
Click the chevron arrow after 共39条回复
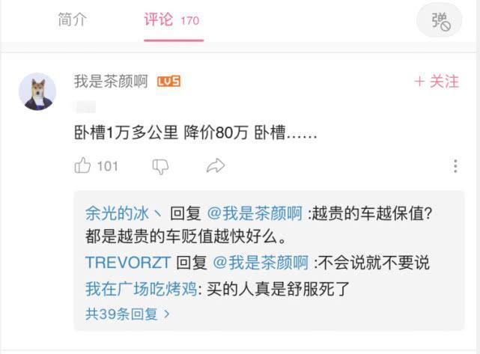(167, 314)
